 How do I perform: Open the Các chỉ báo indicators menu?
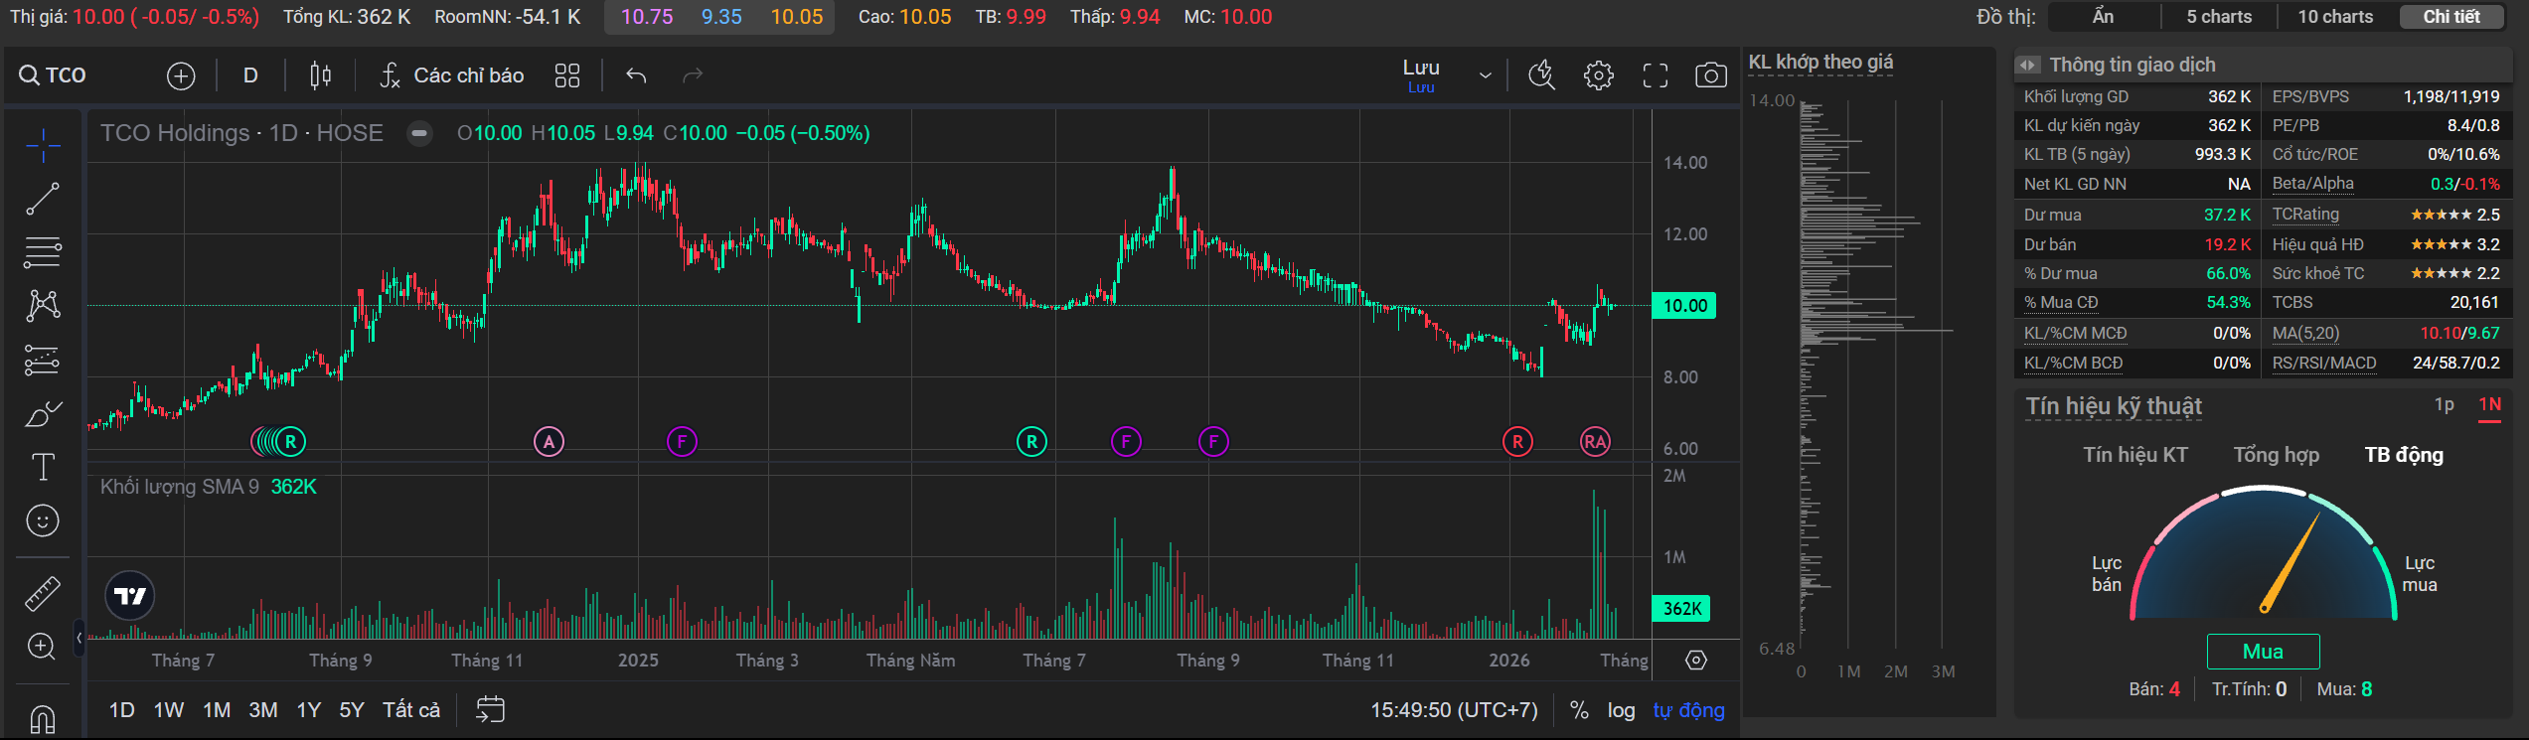pyautogui.click(x=452, y=75)
